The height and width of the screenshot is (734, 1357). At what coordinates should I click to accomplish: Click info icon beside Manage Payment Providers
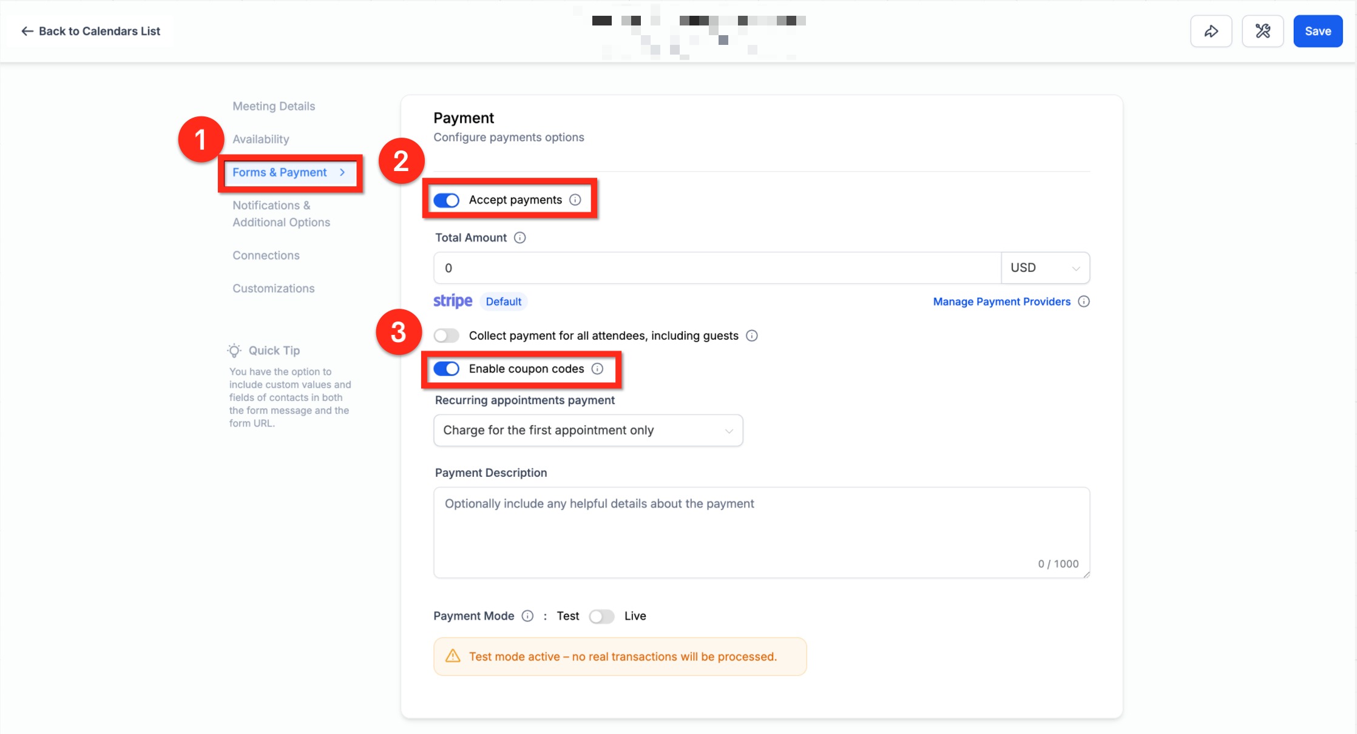[x=1084, y=301]
